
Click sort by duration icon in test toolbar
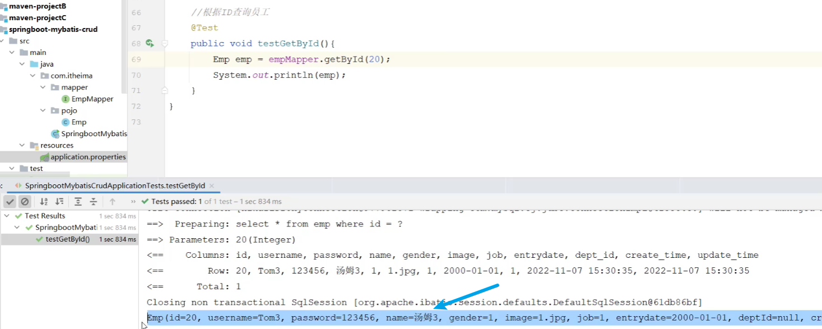tap(59, 202)
